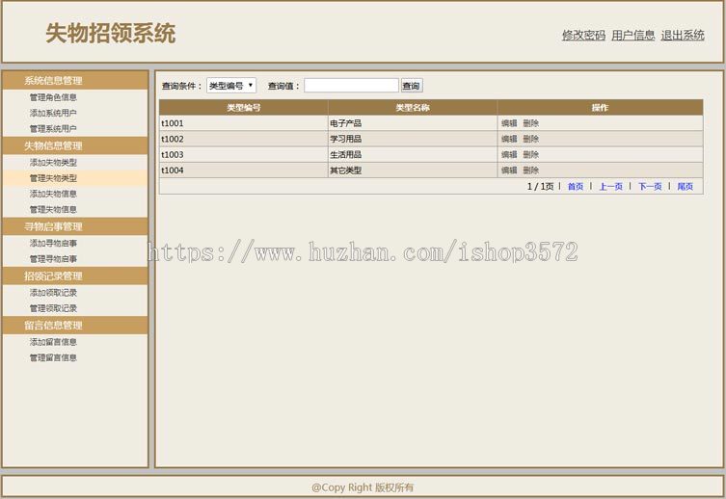Click the 类型编号 column header
Image resolution: width=726 pixels, height=499 pixels.
(244, 107)
